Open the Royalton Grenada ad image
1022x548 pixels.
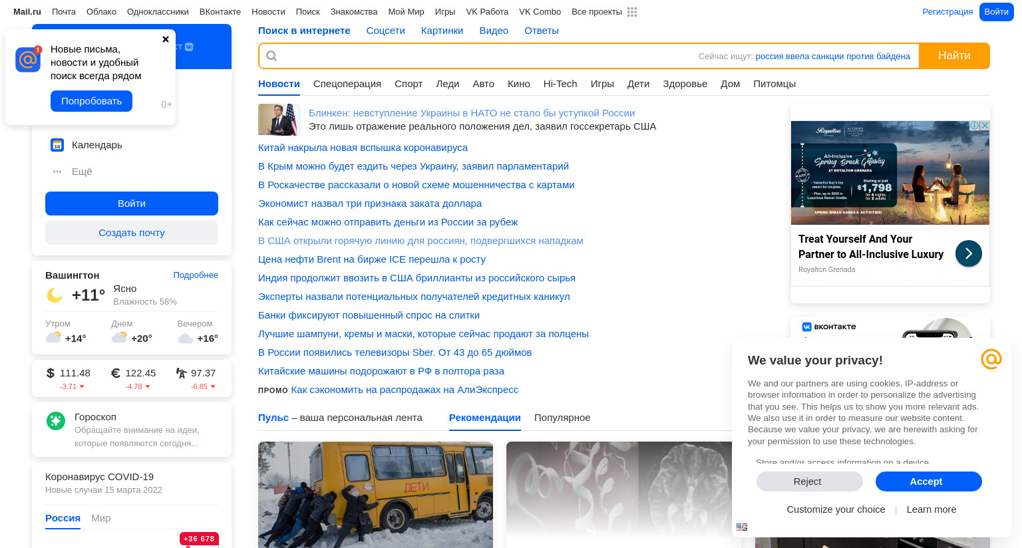[x=890, y=173]
